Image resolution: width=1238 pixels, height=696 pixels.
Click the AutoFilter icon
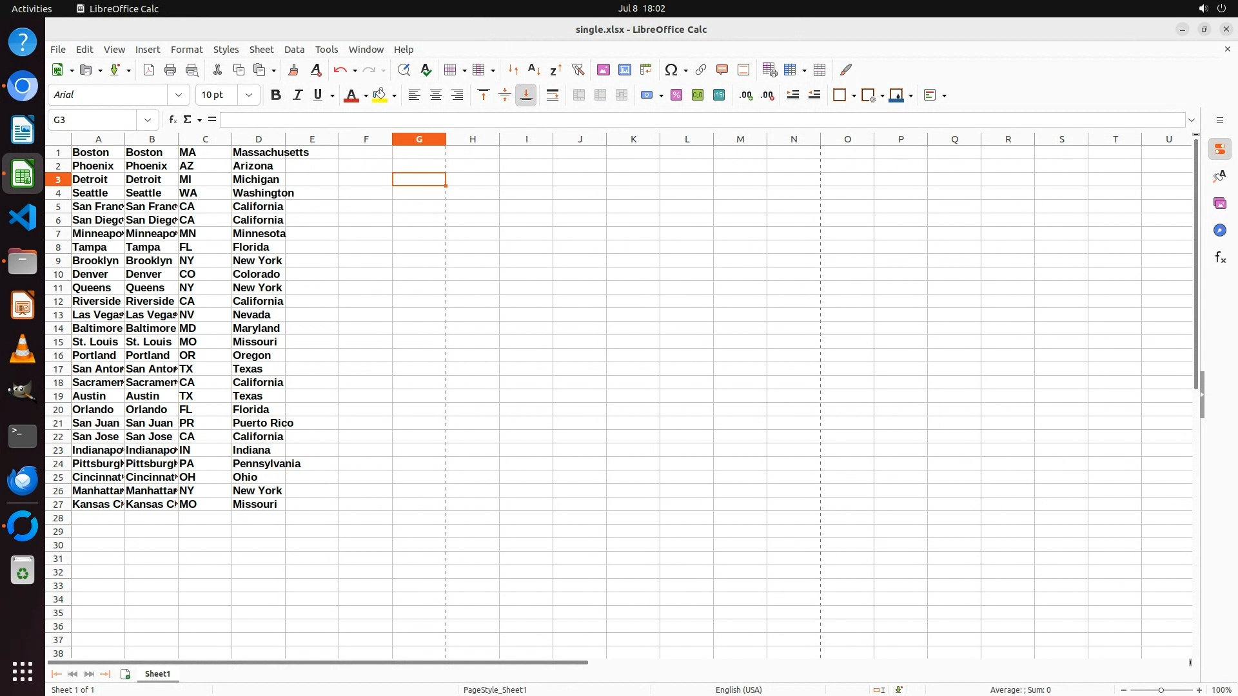coord(578,70)
